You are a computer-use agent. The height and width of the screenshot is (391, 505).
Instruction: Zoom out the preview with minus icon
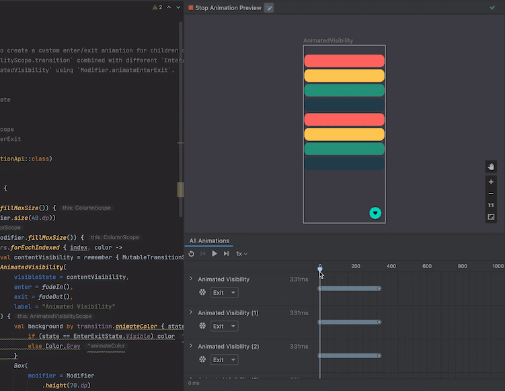pyautogui.click(x=491, y=193)
